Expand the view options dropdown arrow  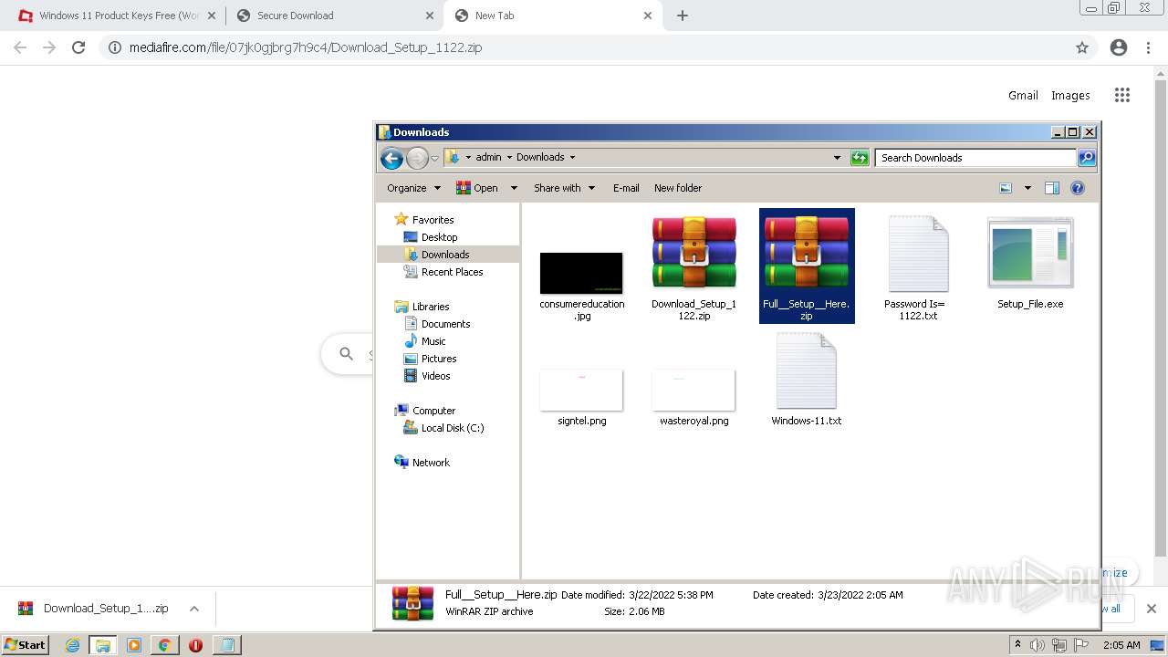click(1027, 188)
